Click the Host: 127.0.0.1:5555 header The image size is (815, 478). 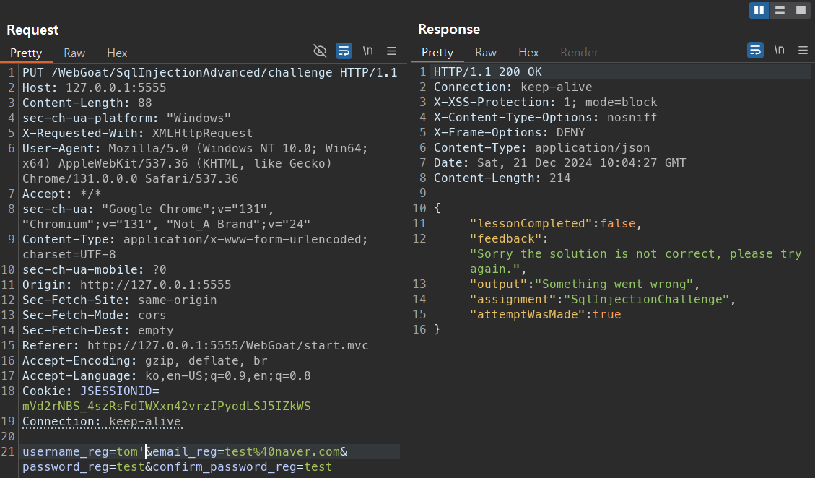[x=94, y=87]
